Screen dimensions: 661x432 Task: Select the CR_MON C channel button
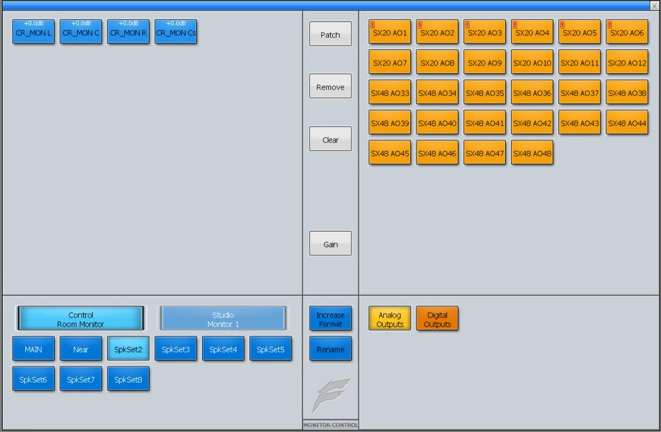click(81, 32)
